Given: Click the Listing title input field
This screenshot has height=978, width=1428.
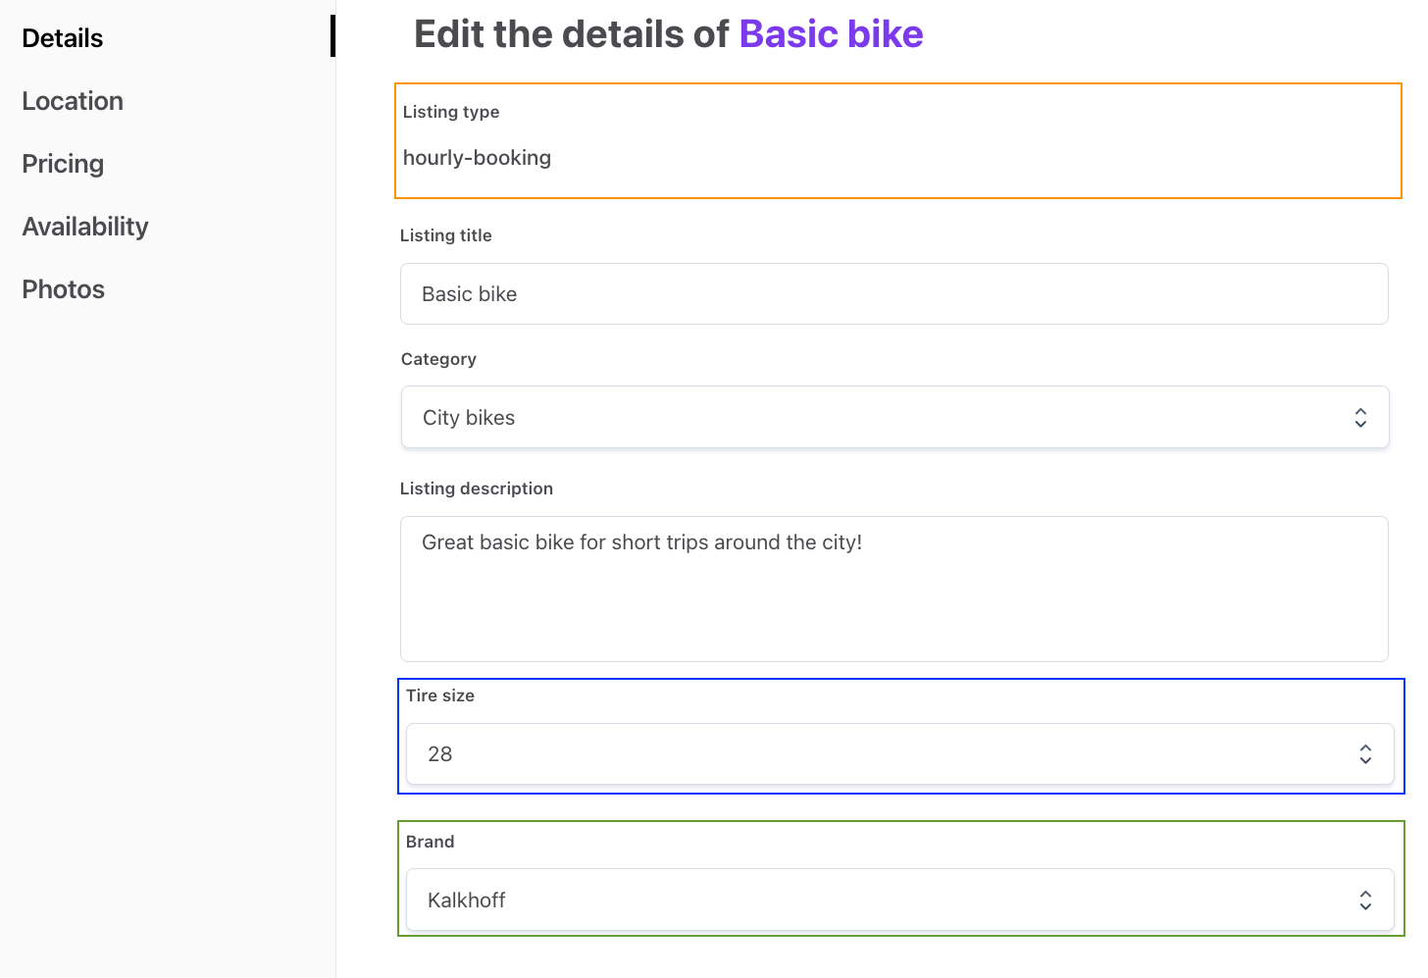Looking at the screenshot, I should [x=893, y=293].
